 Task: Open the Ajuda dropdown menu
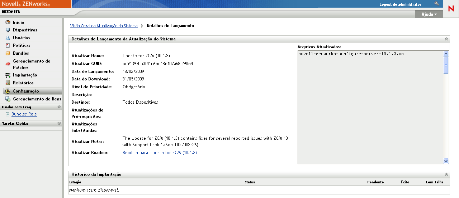[x=429, y=14]
